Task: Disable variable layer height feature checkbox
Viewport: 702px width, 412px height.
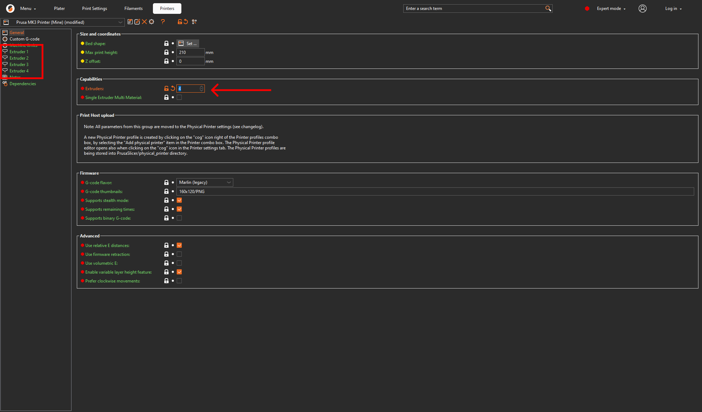Action: (x=179, y=272)
